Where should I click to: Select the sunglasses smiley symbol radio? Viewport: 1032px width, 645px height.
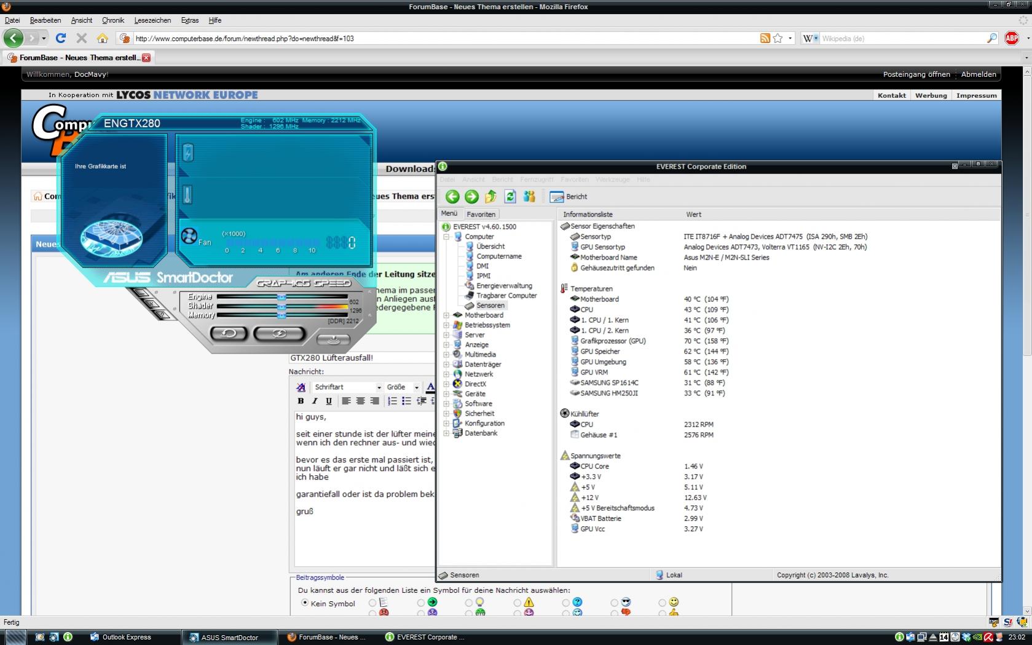[615, 603]
